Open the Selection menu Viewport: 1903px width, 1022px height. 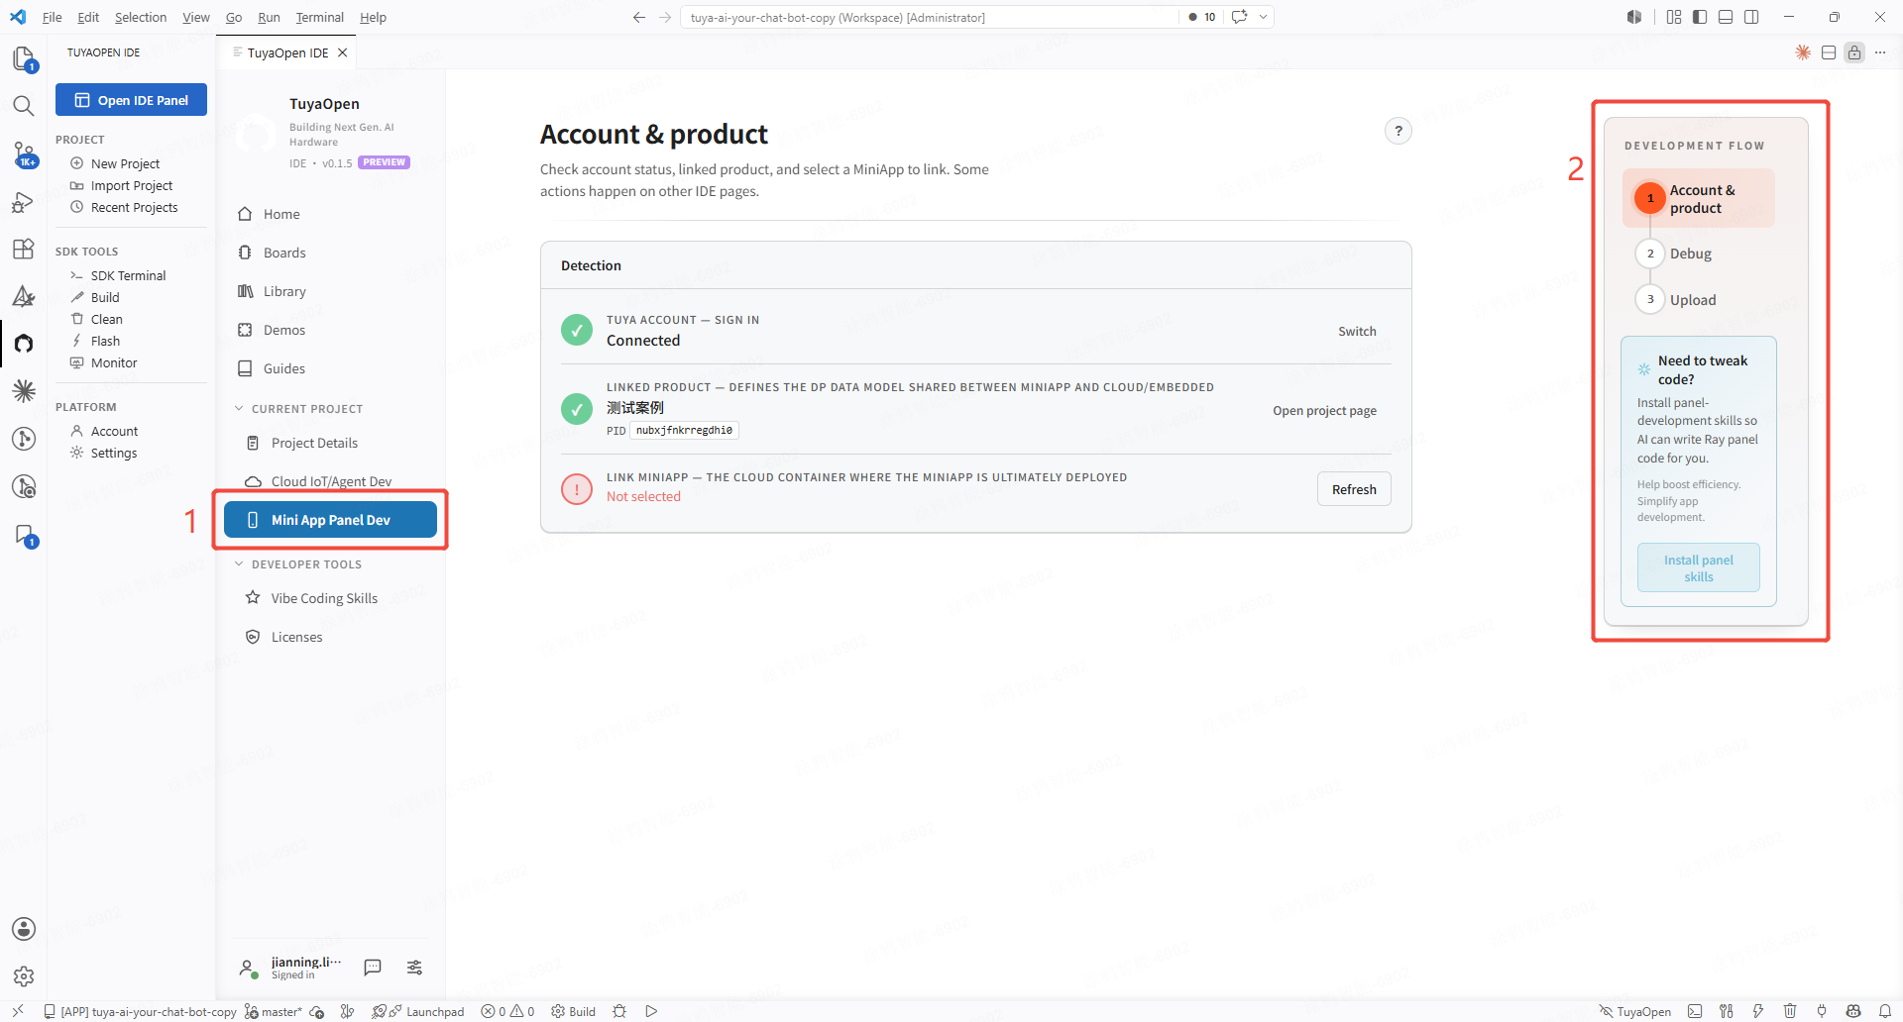[141, 17]
